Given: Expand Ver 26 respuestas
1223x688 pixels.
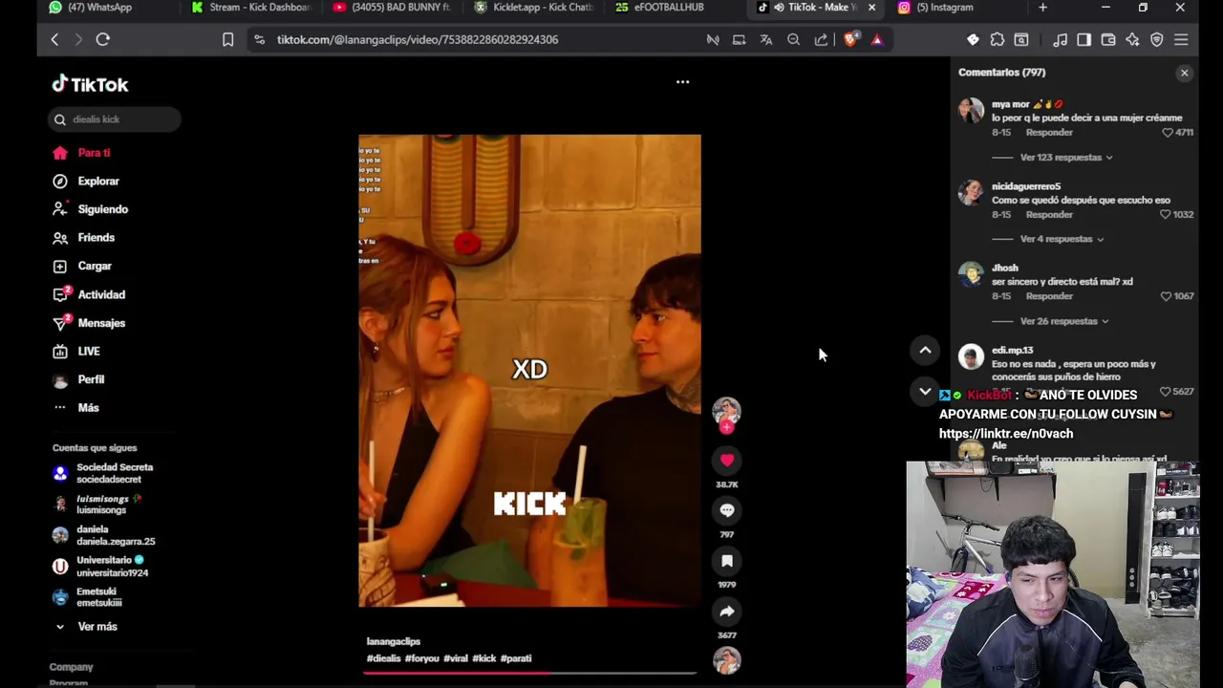Looking at the screenshot, I should [1063, 321].
